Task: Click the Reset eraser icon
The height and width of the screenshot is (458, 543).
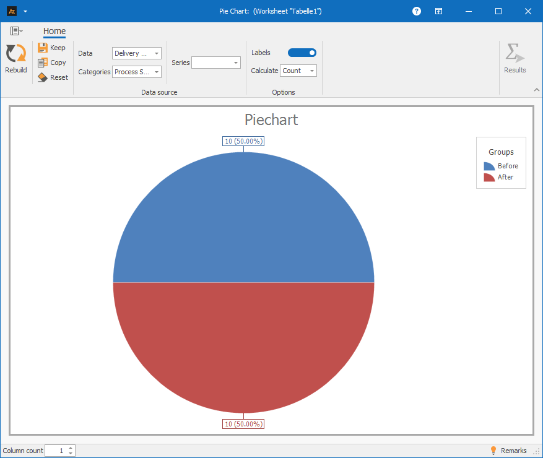Action: coord(43,77)
